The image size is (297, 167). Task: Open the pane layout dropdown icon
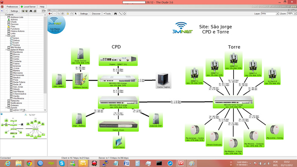[44, 11]
